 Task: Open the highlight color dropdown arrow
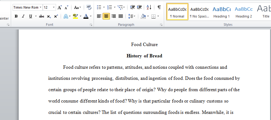[x=80, y=16]
